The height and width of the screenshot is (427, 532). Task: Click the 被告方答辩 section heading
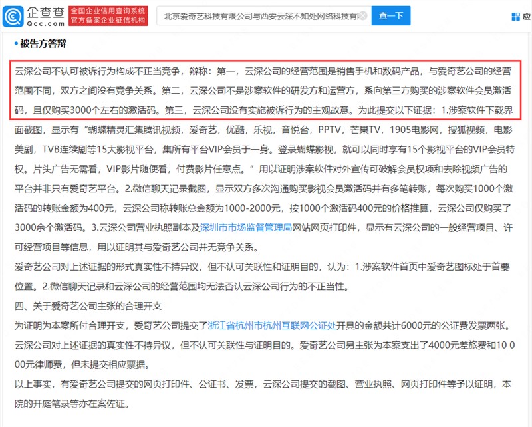pos(43,43)
